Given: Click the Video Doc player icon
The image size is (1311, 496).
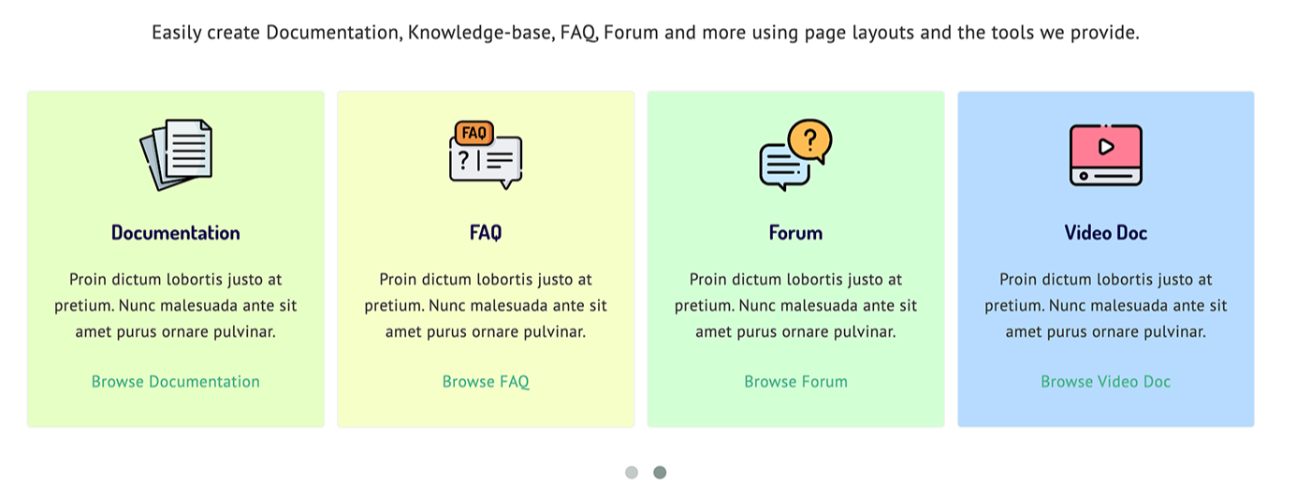Looking at the screenshot, I should (1106, 155).
